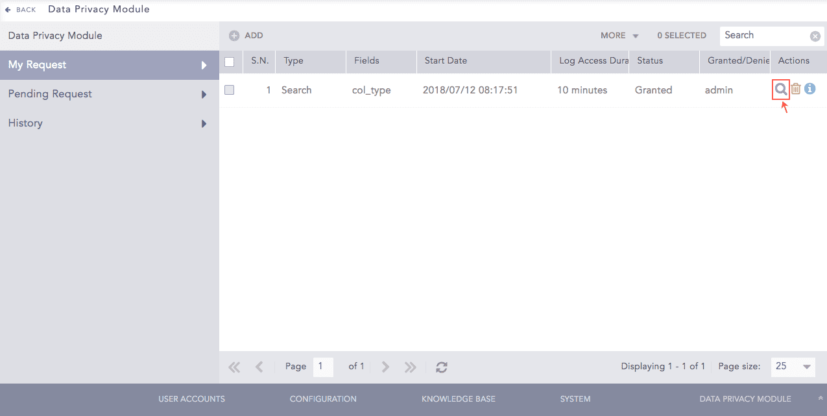Open the Page size dropdown
827x416 pixels.
click(x=793, y=367)
